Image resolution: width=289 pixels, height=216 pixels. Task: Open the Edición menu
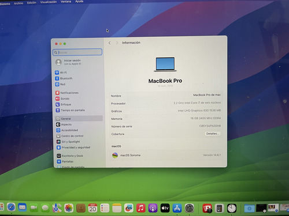(x=32, y=3)
